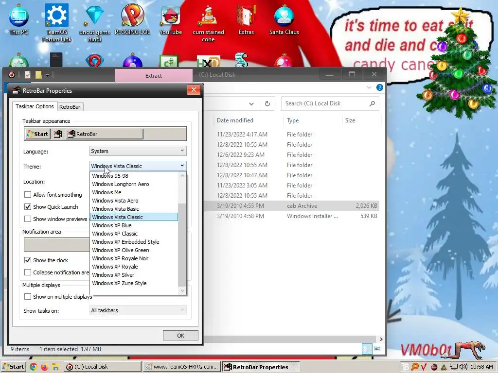Pick Windows Vista Basic theme
Image resolution: width=498 pixels, height=373 pixels.
tap(134, 209)
